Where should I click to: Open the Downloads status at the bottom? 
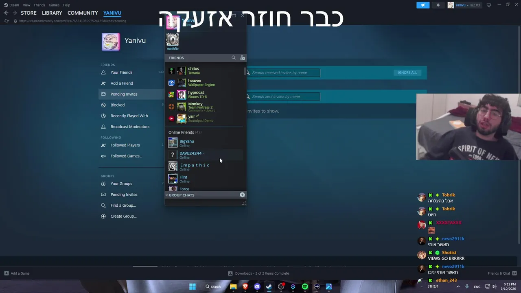pyautogui.click(x=258, y=273)
